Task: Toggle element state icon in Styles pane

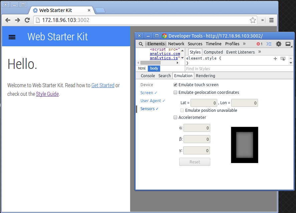Action: pyautogui.click(x=283, y=59)
